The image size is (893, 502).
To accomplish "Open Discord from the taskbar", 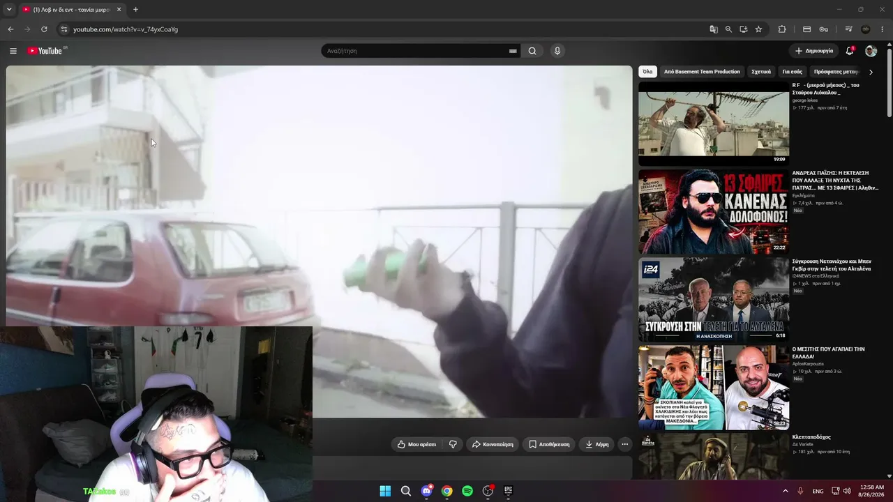I will pos(426,491).
